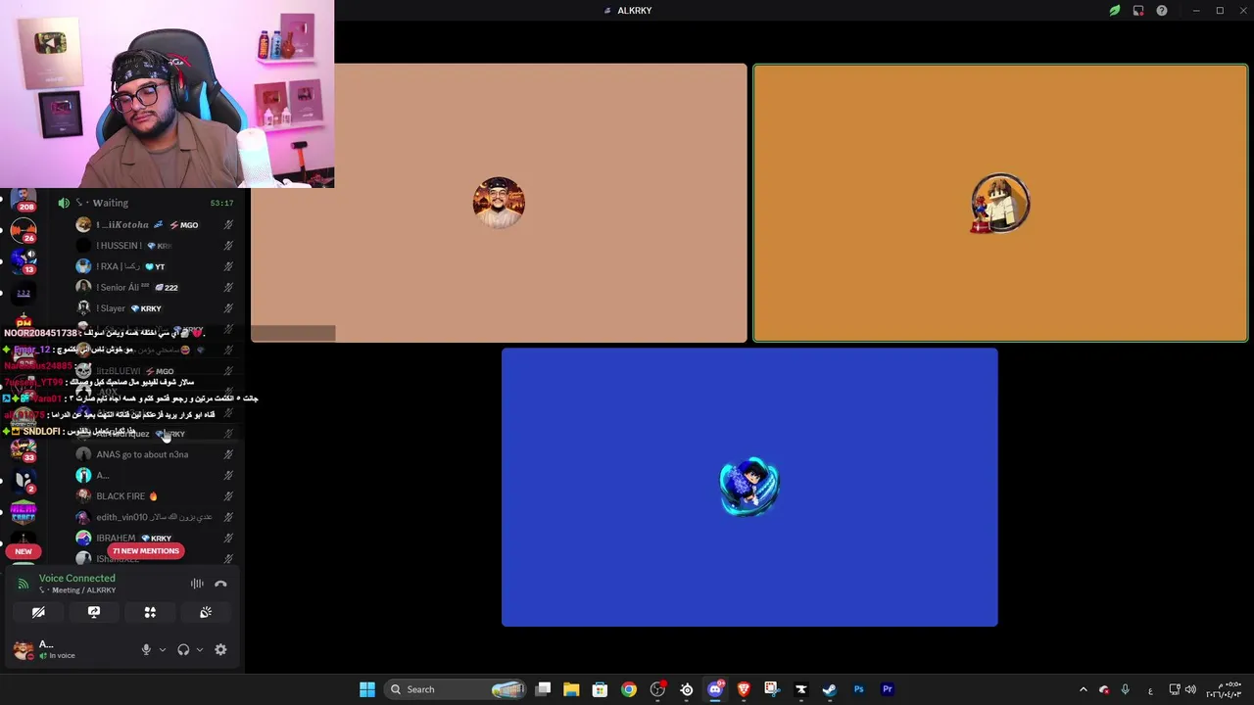Open Steam from the taskbar

(830, 689)
